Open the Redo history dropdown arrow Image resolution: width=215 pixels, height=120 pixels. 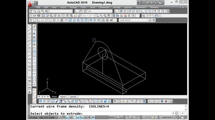(x=93, y=16)
